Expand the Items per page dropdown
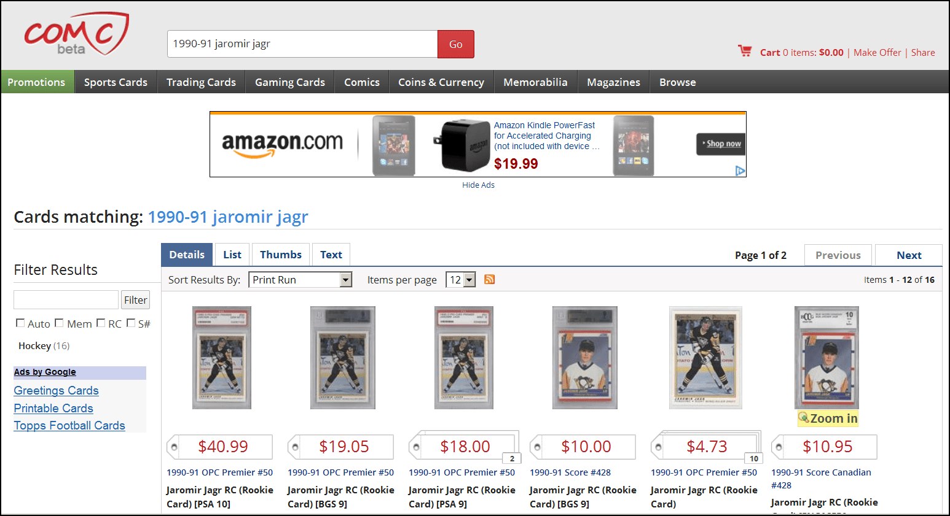This screenshot has height=516, width=950. click(x=462, y=280)
